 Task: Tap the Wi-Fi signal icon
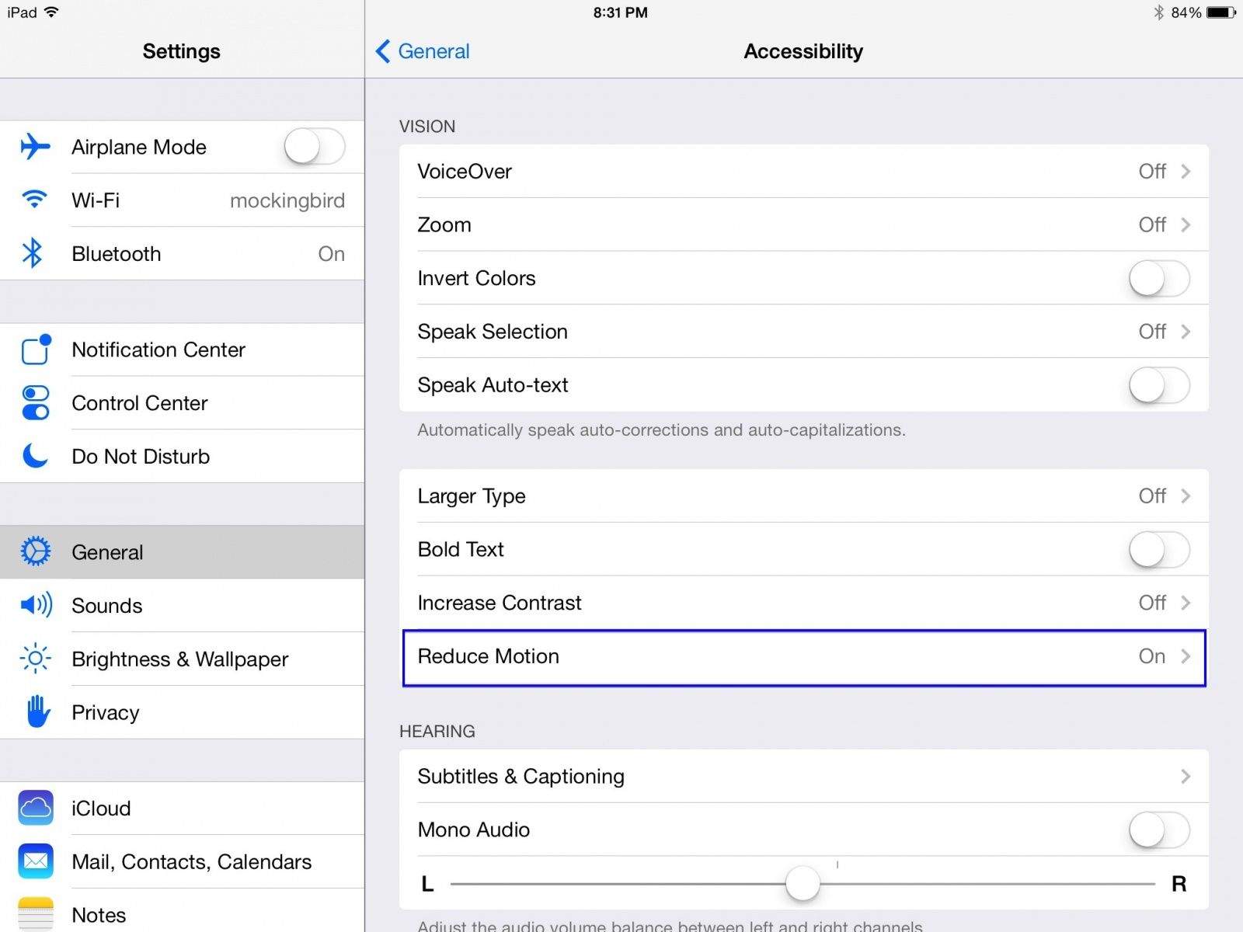click(x=34, y=200)
